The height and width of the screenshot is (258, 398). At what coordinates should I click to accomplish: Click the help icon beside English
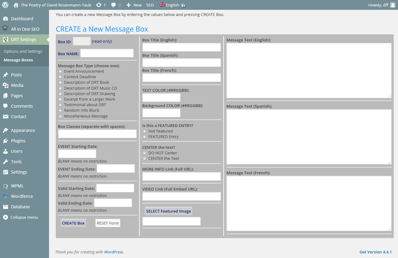coord(184,5)
